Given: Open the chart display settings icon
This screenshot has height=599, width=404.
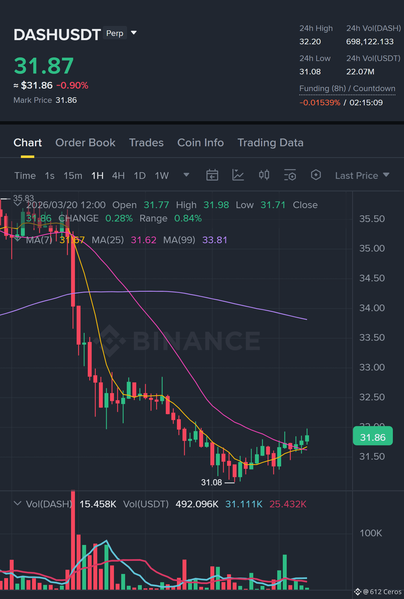Looking at the screenshot, I should pos(290,175).
